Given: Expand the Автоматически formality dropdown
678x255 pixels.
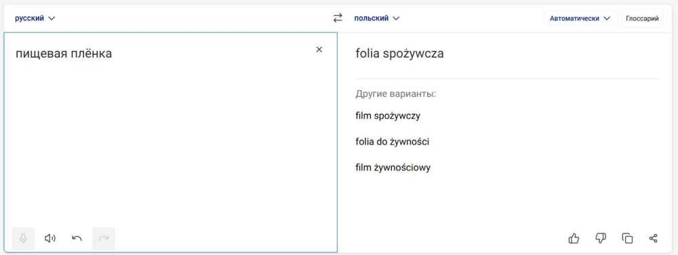Looking at the screenshot, I should [580, 18].
